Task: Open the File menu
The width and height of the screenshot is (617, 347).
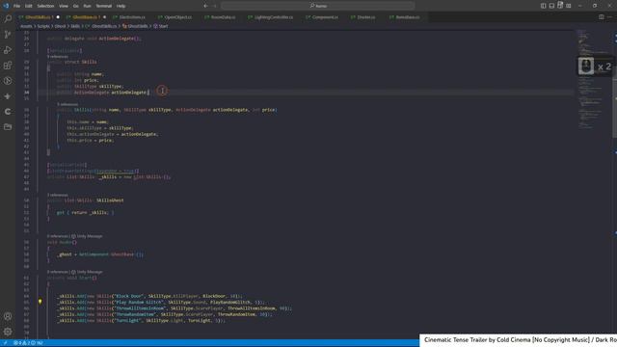Action: pyautogui.click(x=16, y=6)
